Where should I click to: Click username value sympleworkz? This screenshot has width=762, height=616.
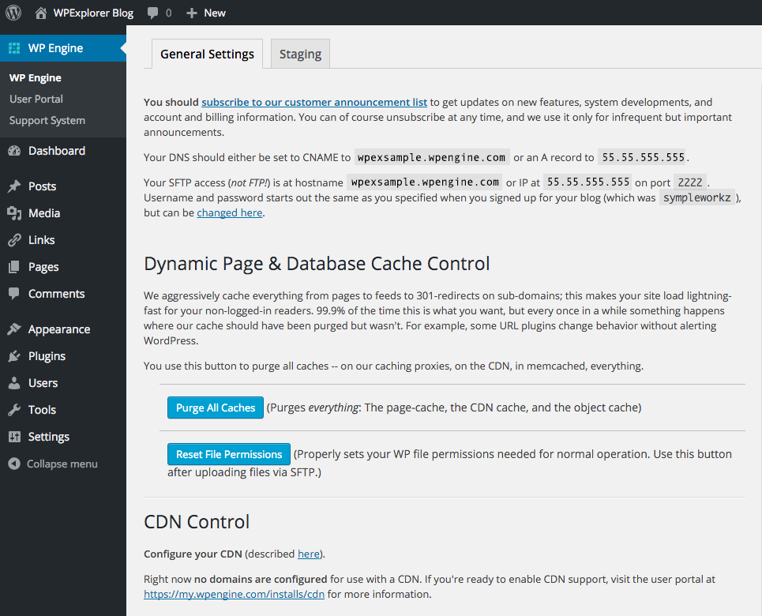[x=697, y=197]
